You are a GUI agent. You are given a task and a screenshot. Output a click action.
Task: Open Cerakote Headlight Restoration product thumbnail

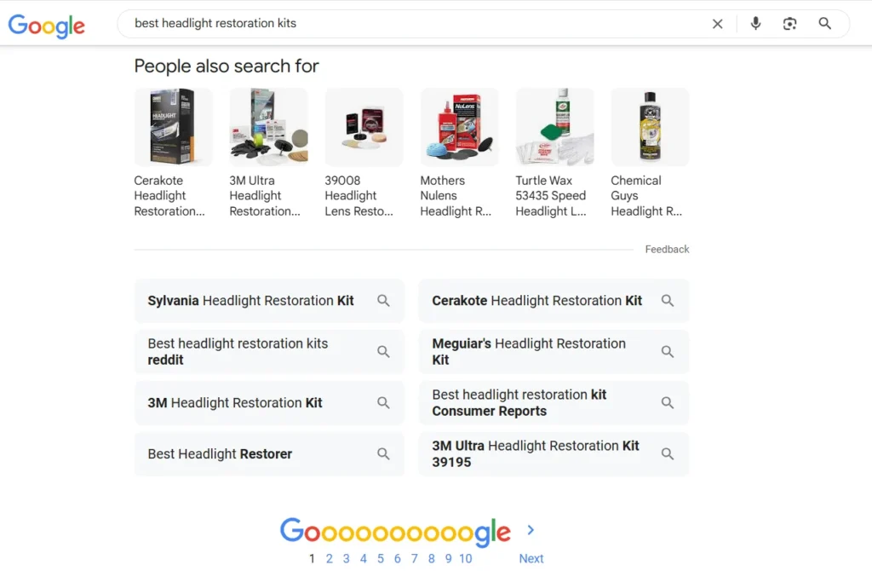click(173, 127)
